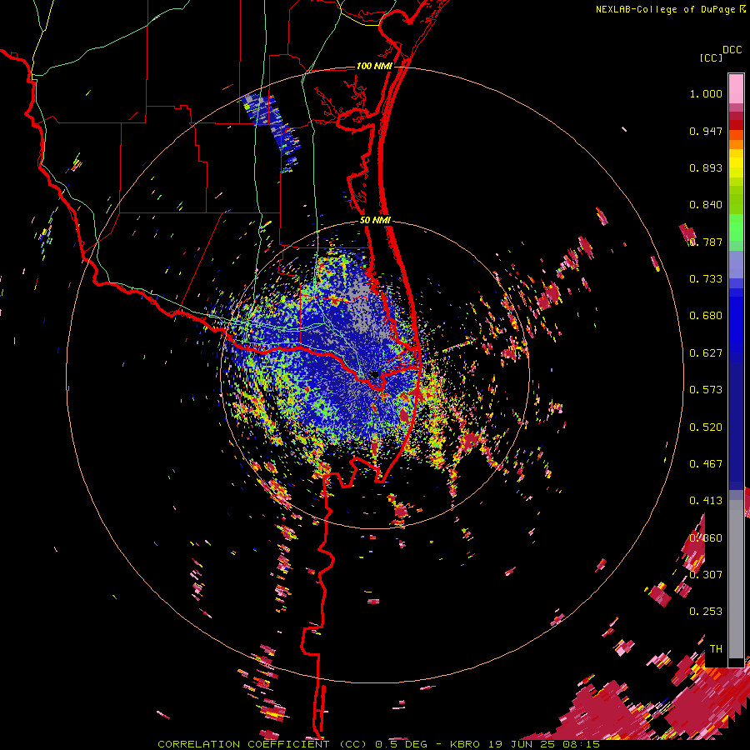The width and height of the screenshot is (750, 750).
Task: Pick the gray swatch near 0.307
Action: pos(736,579)
